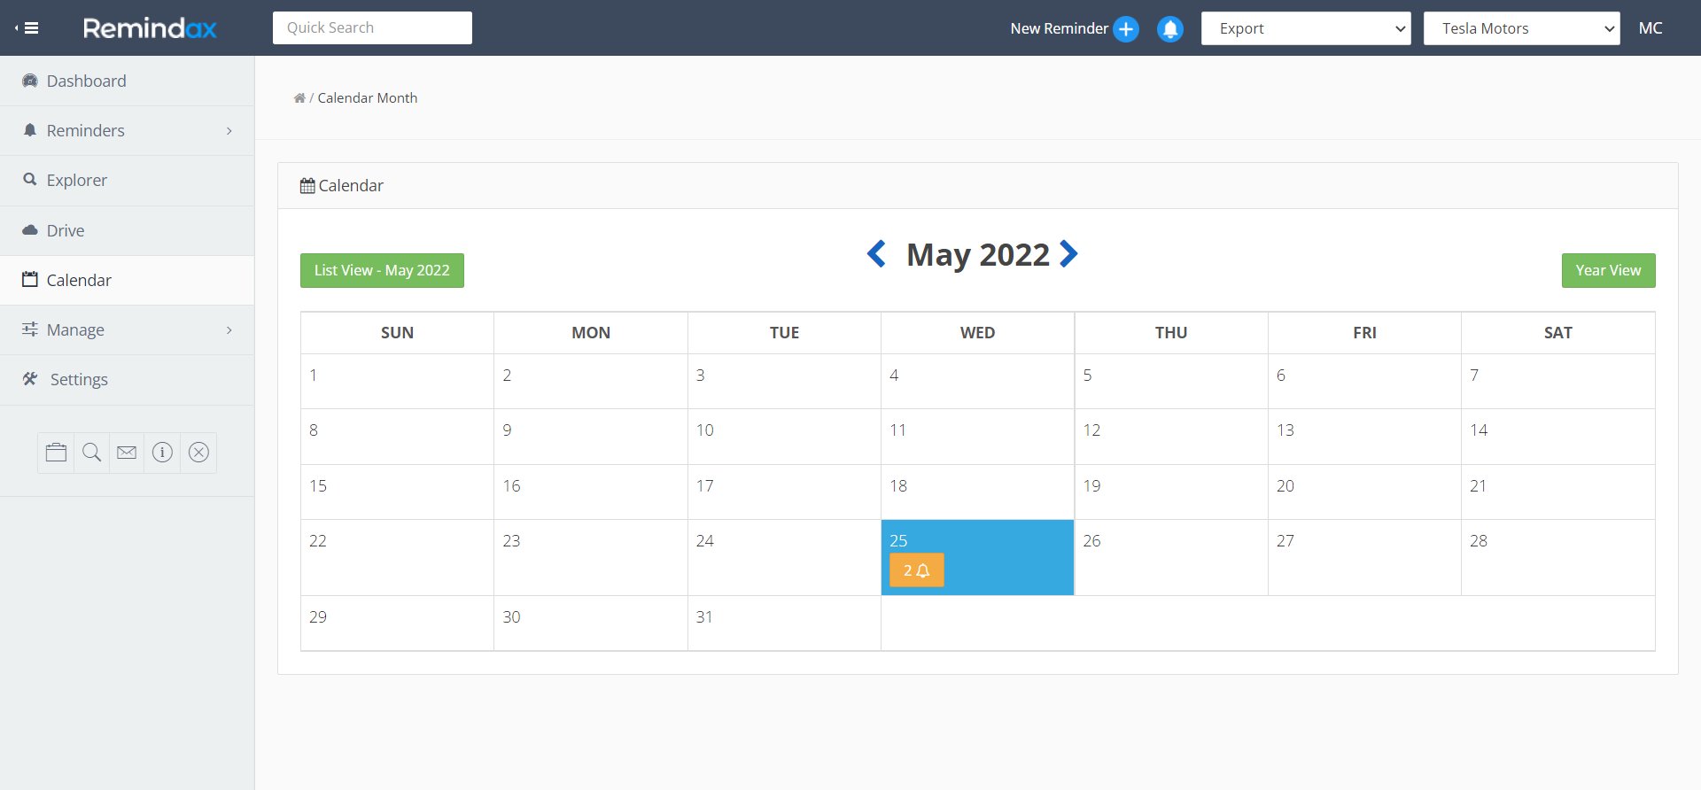Click the envelope icon in sidebar toolbar

coord(127,453)
